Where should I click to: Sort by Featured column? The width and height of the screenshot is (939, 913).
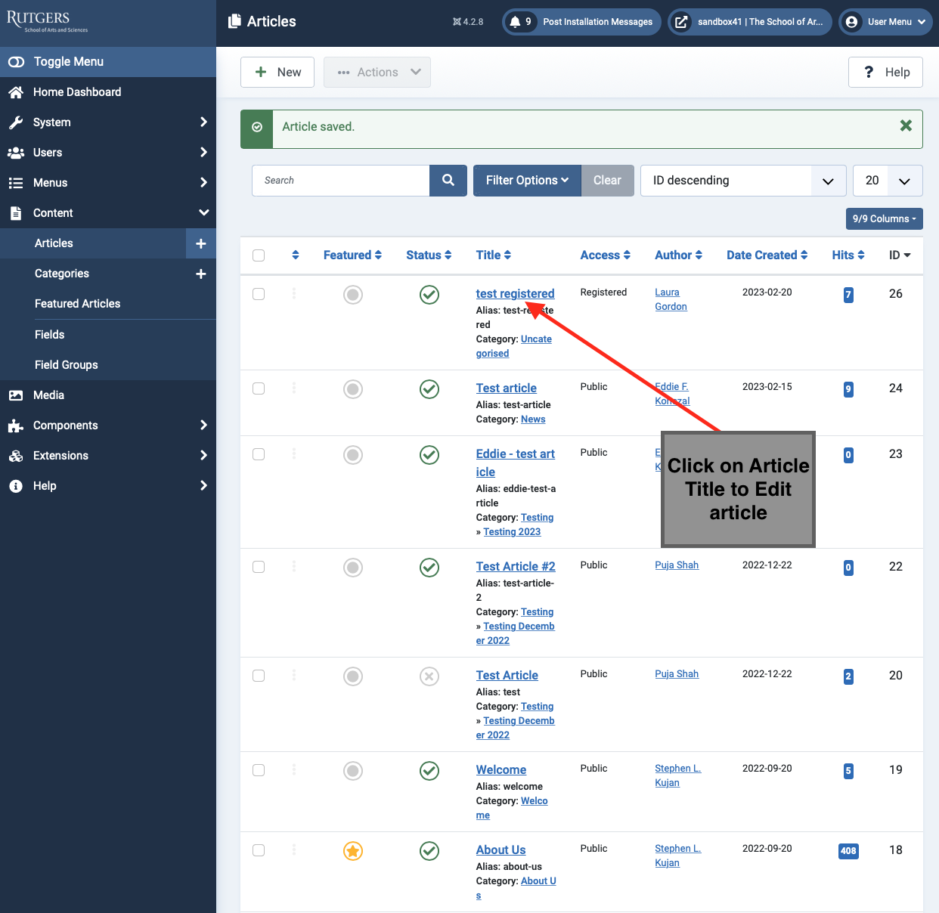pyautogui.click(x=352, y=255)
